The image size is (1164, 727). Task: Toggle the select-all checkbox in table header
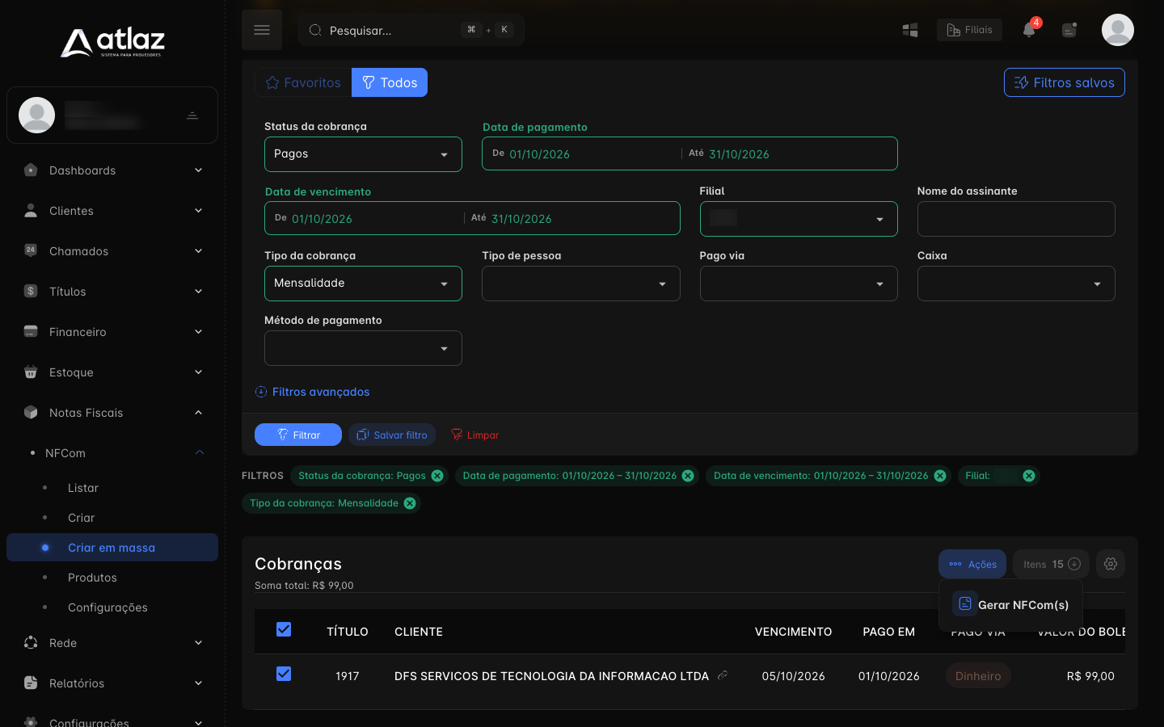tap(284, 629)
